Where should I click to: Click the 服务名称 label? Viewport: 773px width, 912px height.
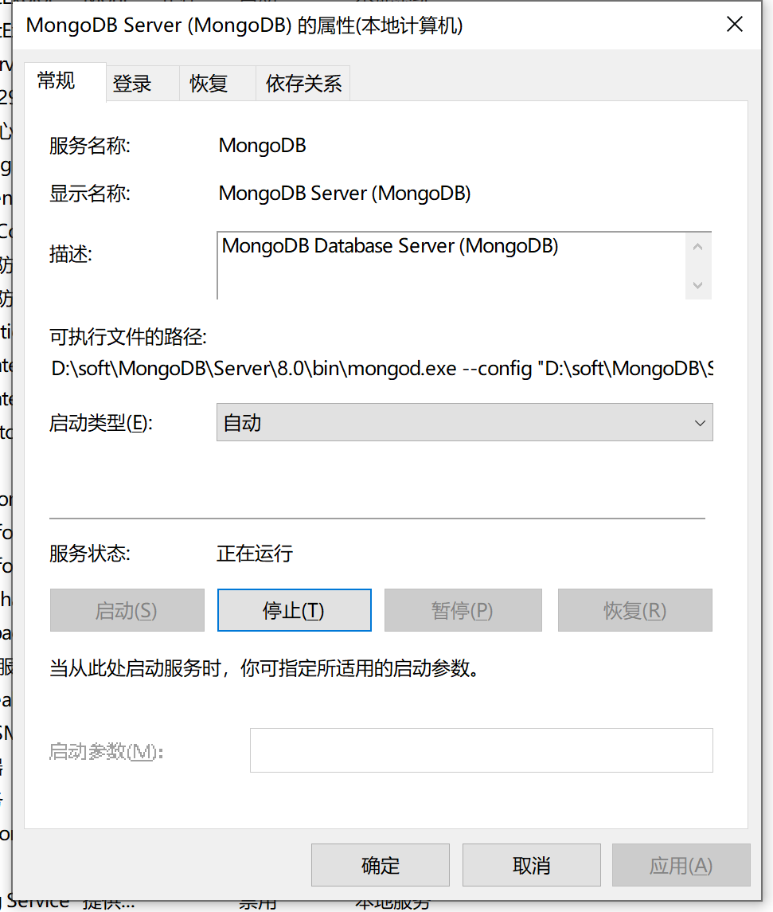coord(89,146)
